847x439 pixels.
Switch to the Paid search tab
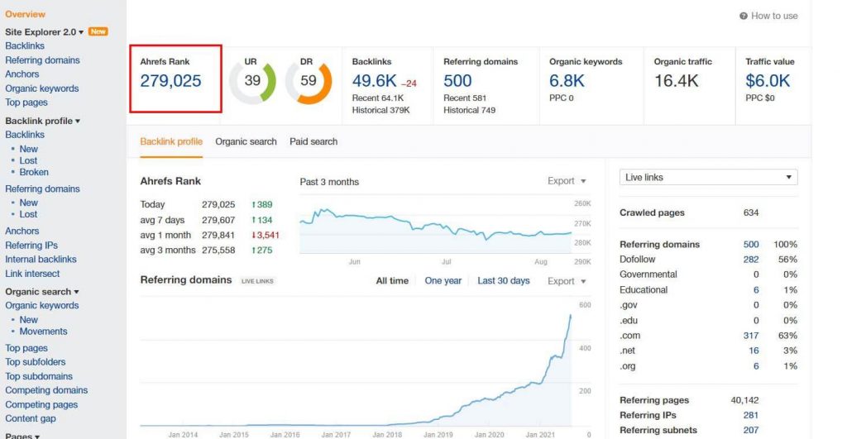pos(313,141)
